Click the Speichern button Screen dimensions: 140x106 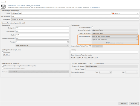coord(123,104)
